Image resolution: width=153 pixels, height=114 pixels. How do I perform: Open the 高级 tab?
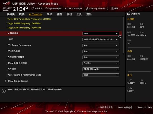click(49, 14)
